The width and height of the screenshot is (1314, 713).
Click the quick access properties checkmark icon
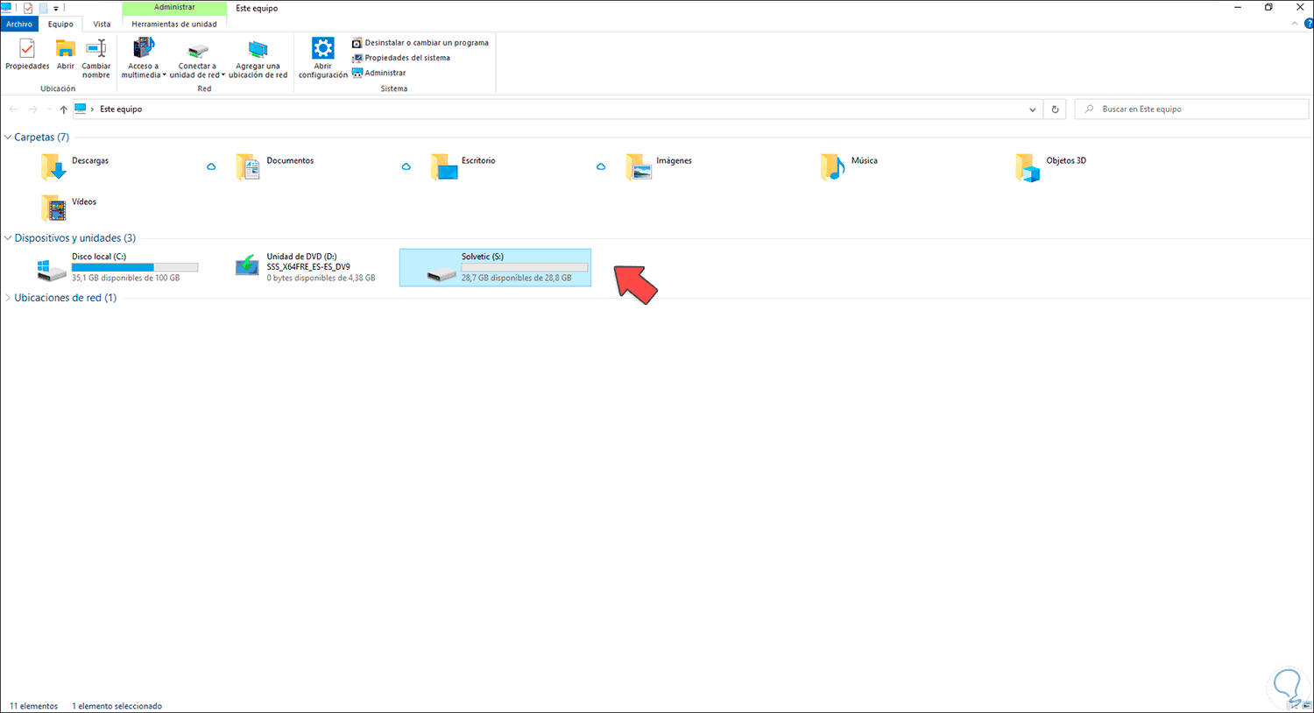click(28, 8)
